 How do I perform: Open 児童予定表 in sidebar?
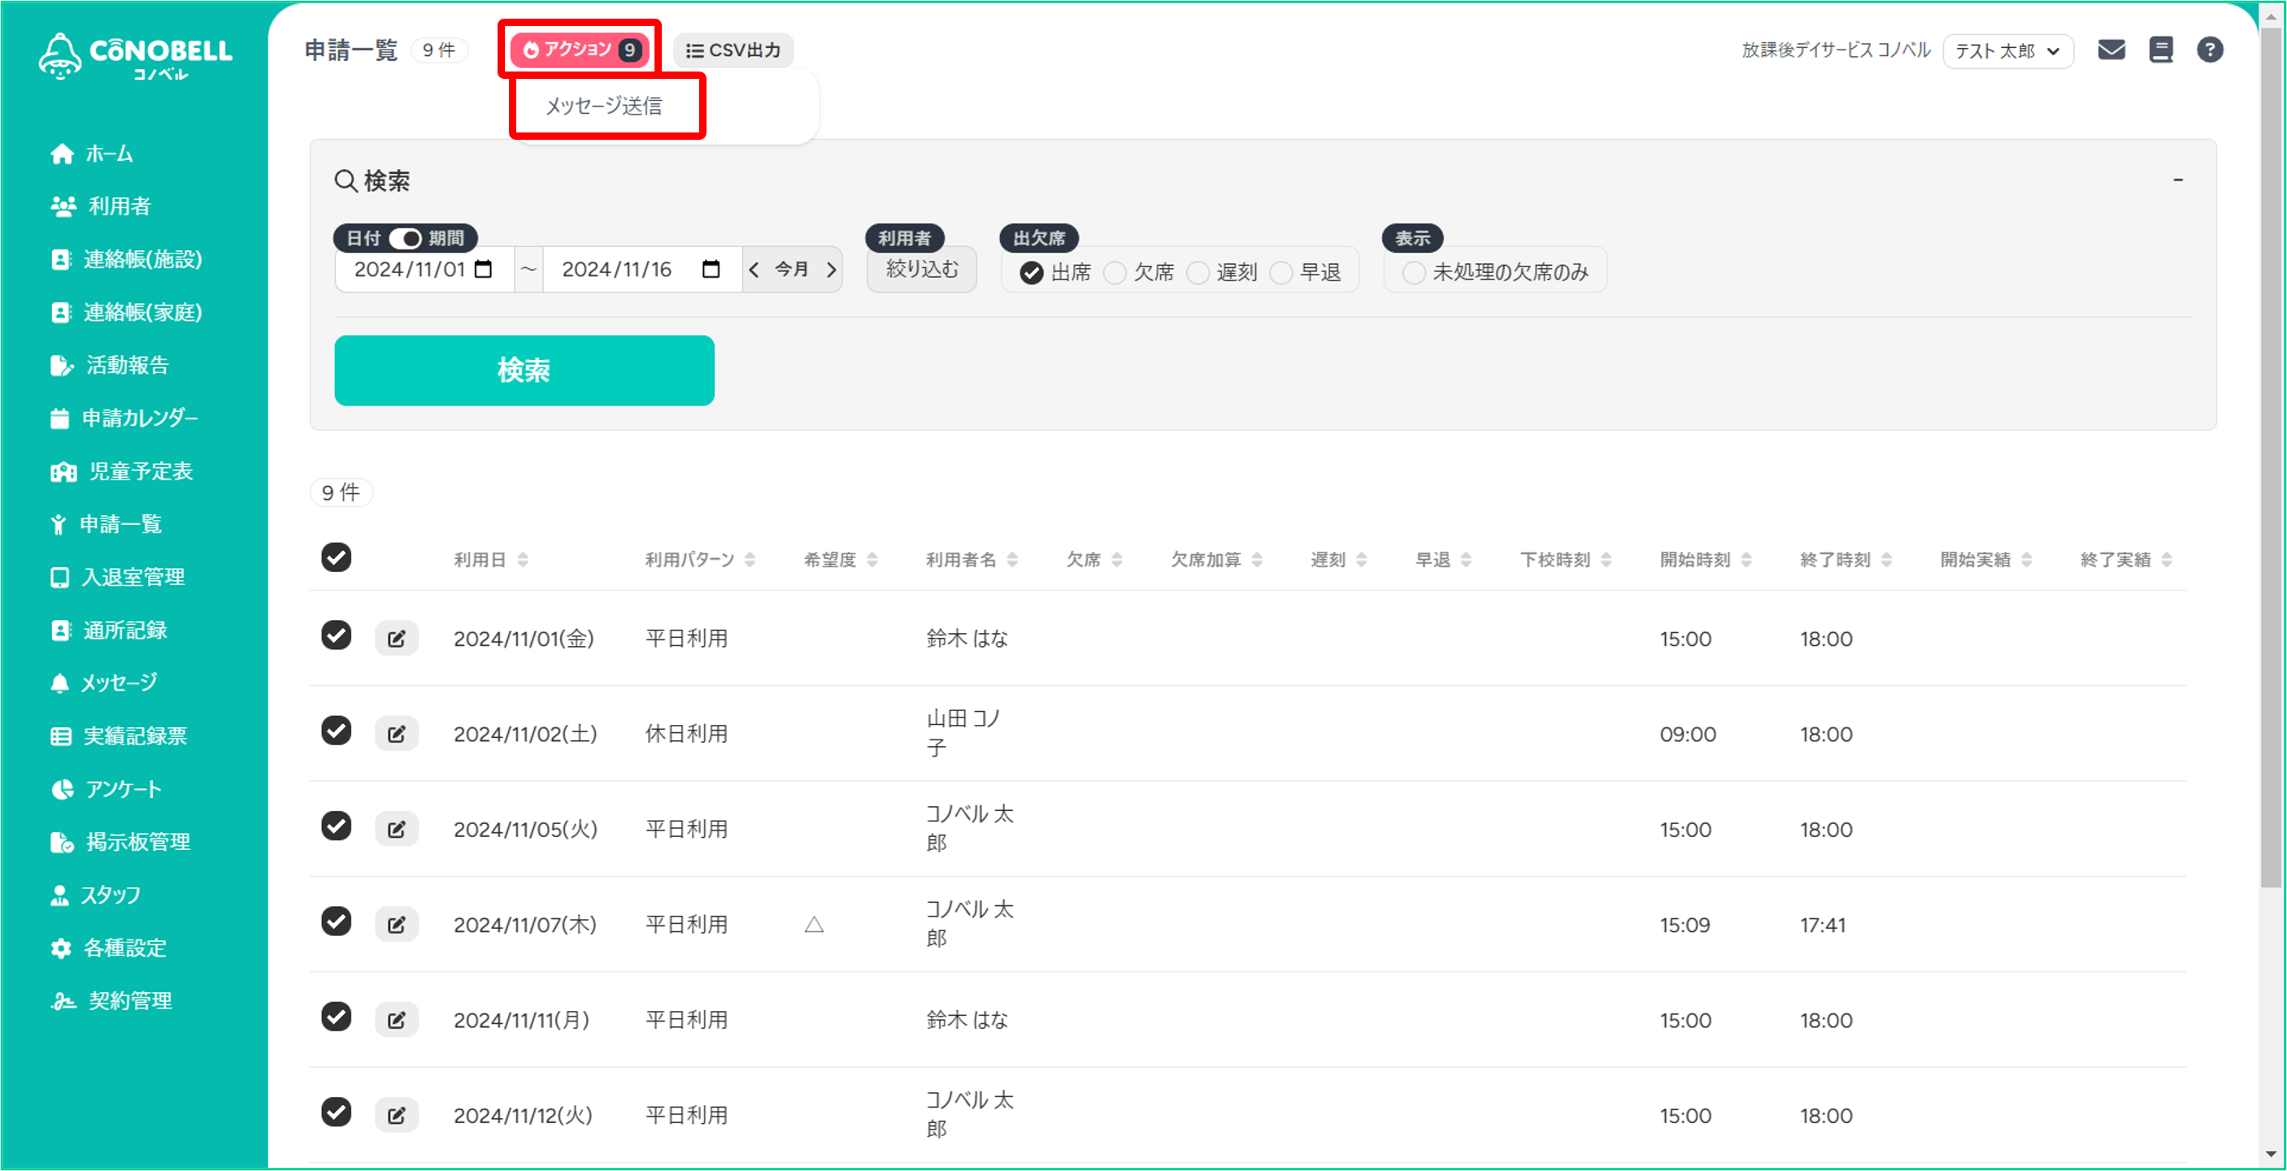pyautogui.click(x=123, y=471)
